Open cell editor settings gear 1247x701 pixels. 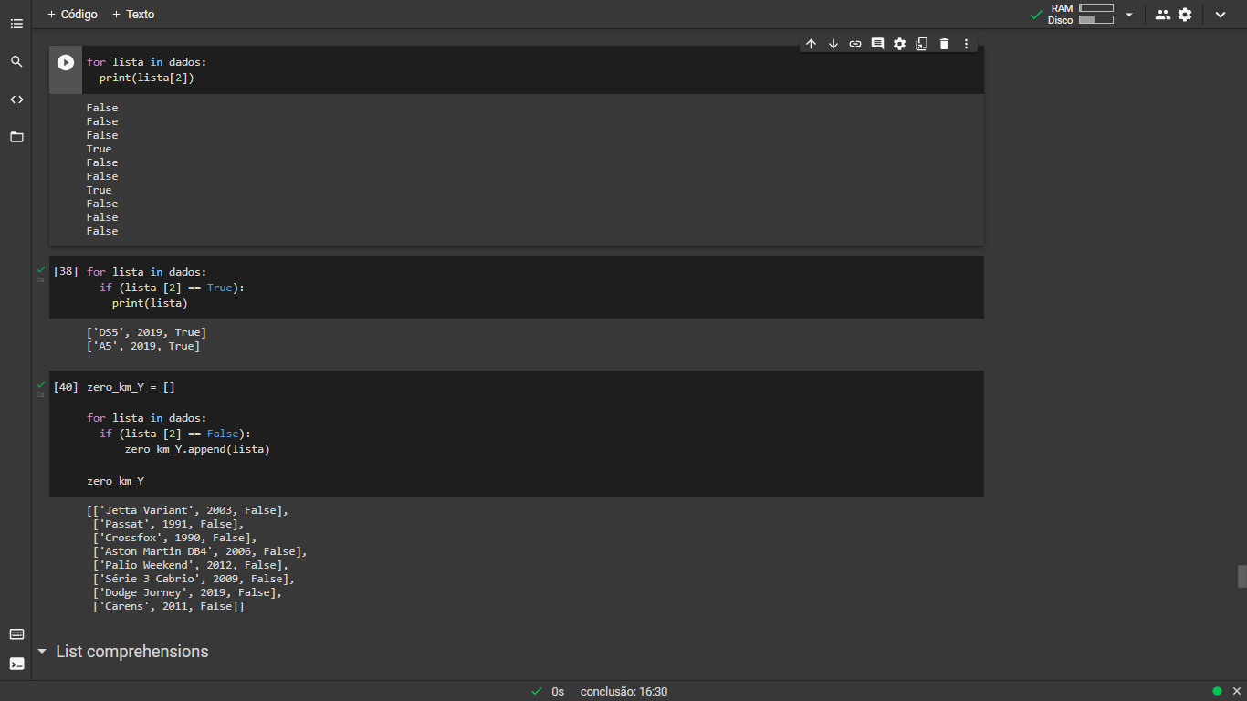pyautogui.click(x=899, y=44)
